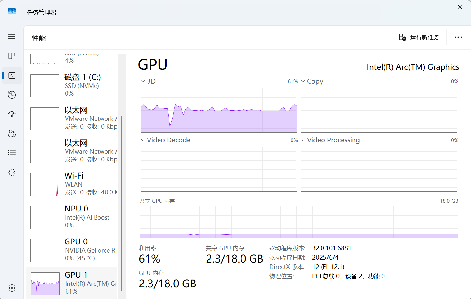The height and width of the screenshot is (299, 471).
Task: Open the hamburger navigation menu
Action: (12, 36)
